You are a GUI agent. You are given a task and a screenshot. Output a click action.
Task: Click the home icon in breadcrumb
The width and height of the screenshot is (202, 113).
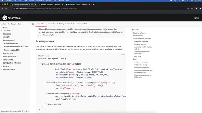tap(33, 24)
